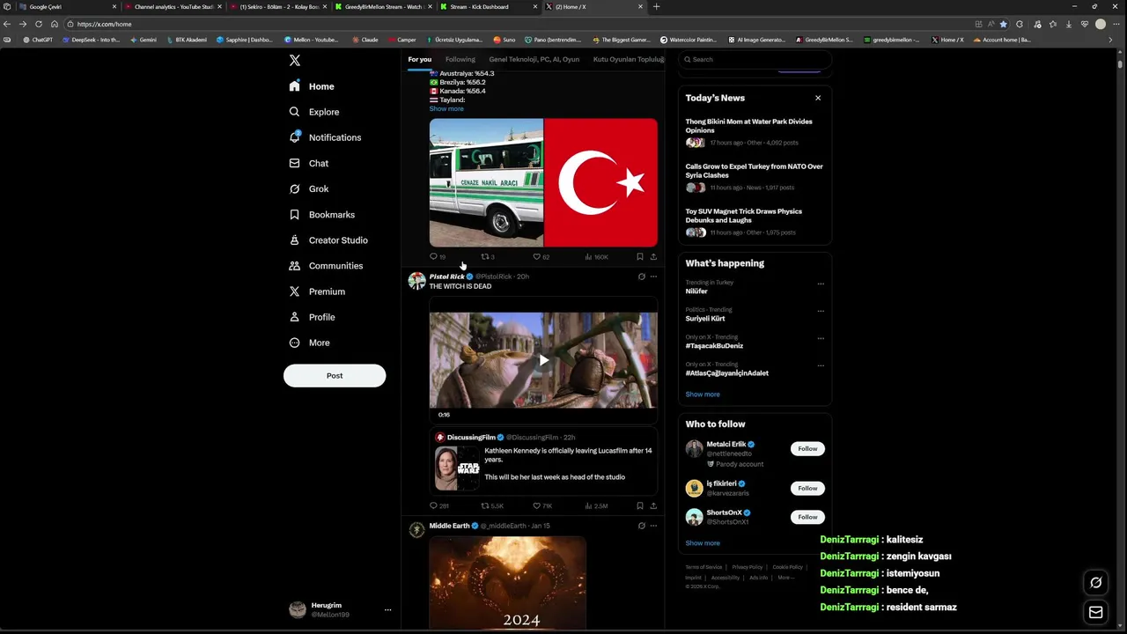
Task: Click Grok icon on Pistol Rick post
Action: tap(641, 276)
